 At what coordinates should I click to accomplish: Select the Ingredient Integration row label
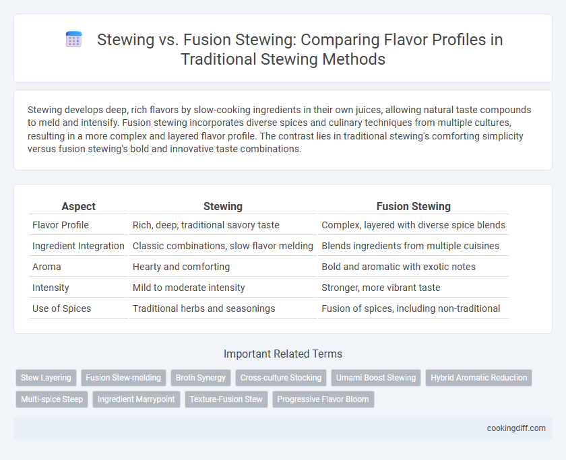tap(78, 246)
